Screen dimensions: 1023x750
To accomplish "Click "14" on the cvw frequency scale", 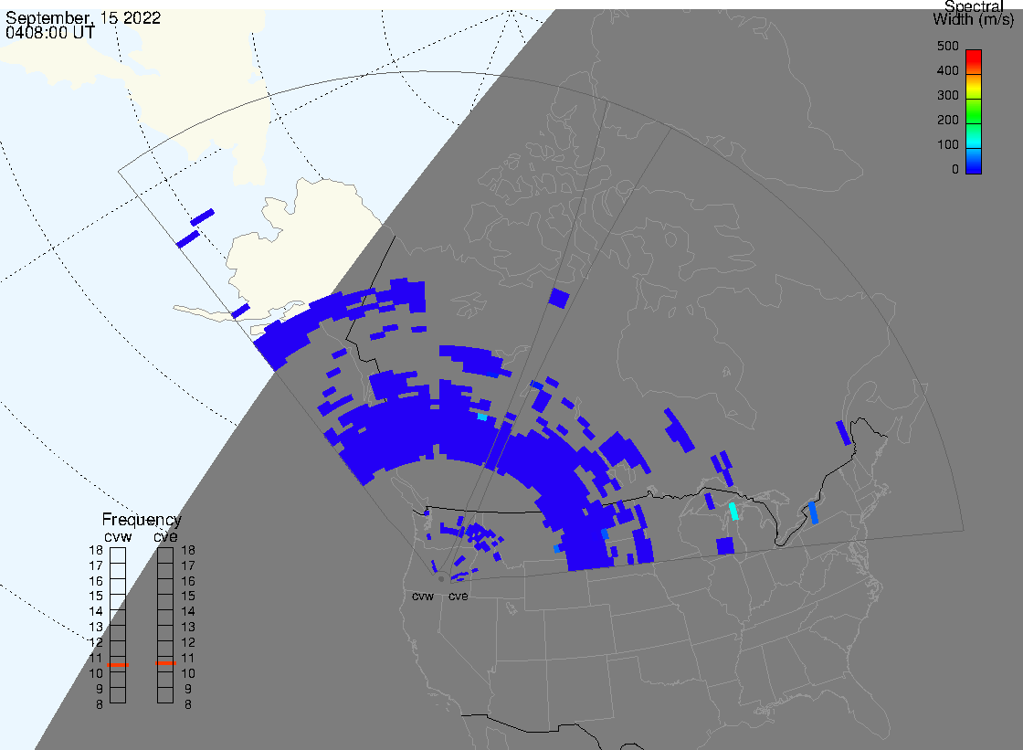I will [96, 612].
